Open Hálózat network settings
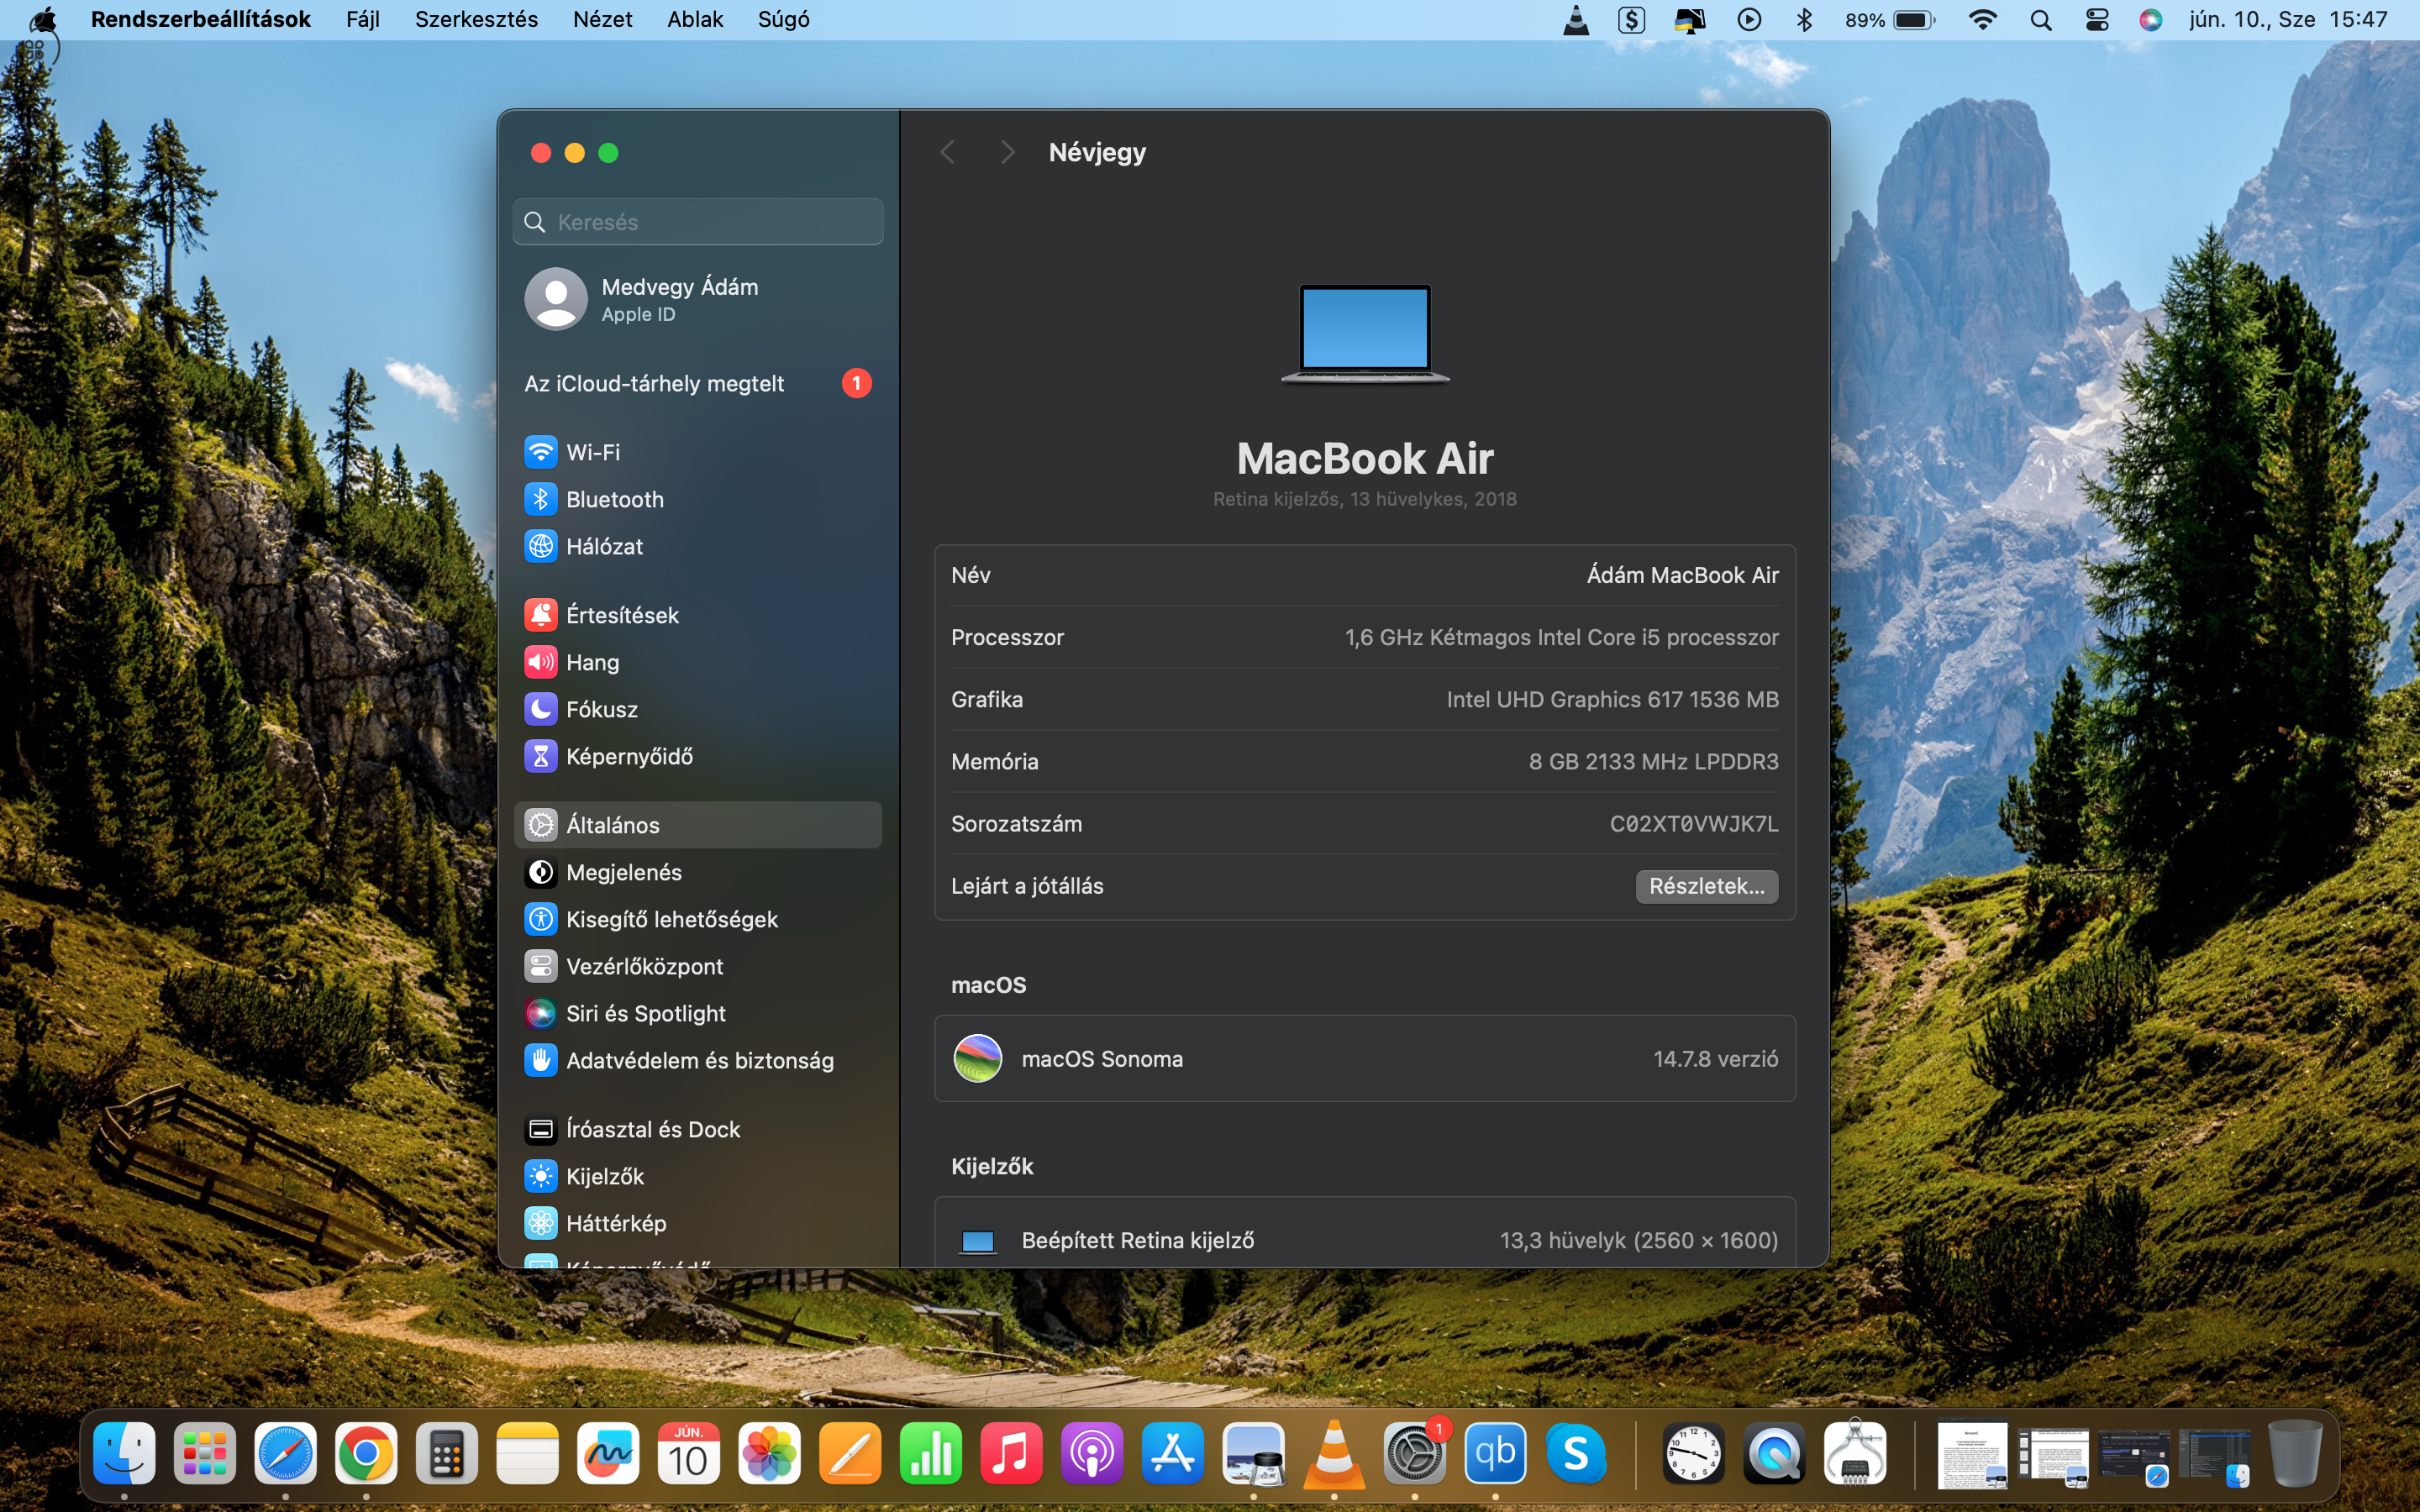 [697, 546]
